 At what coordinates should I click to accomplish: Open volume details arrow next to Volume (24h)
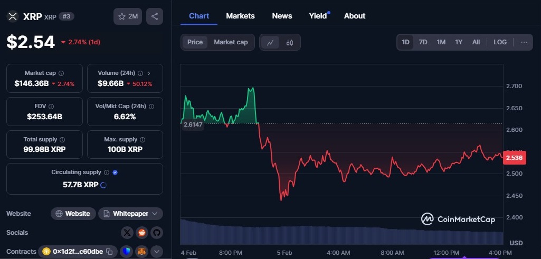click(149, 73)
